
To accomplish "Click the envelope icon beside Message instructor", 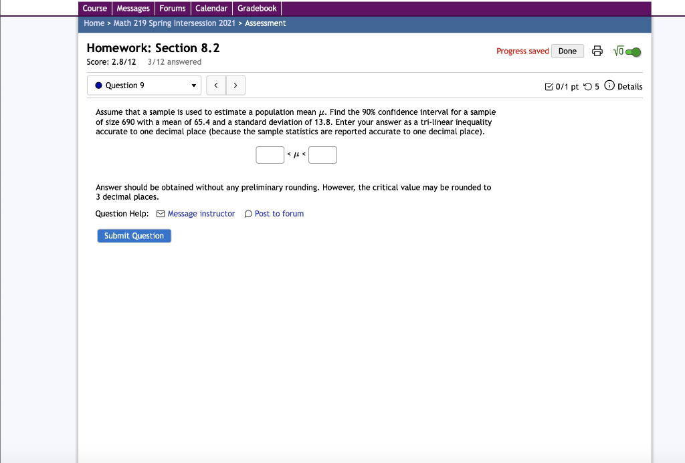I will point(161,213).
